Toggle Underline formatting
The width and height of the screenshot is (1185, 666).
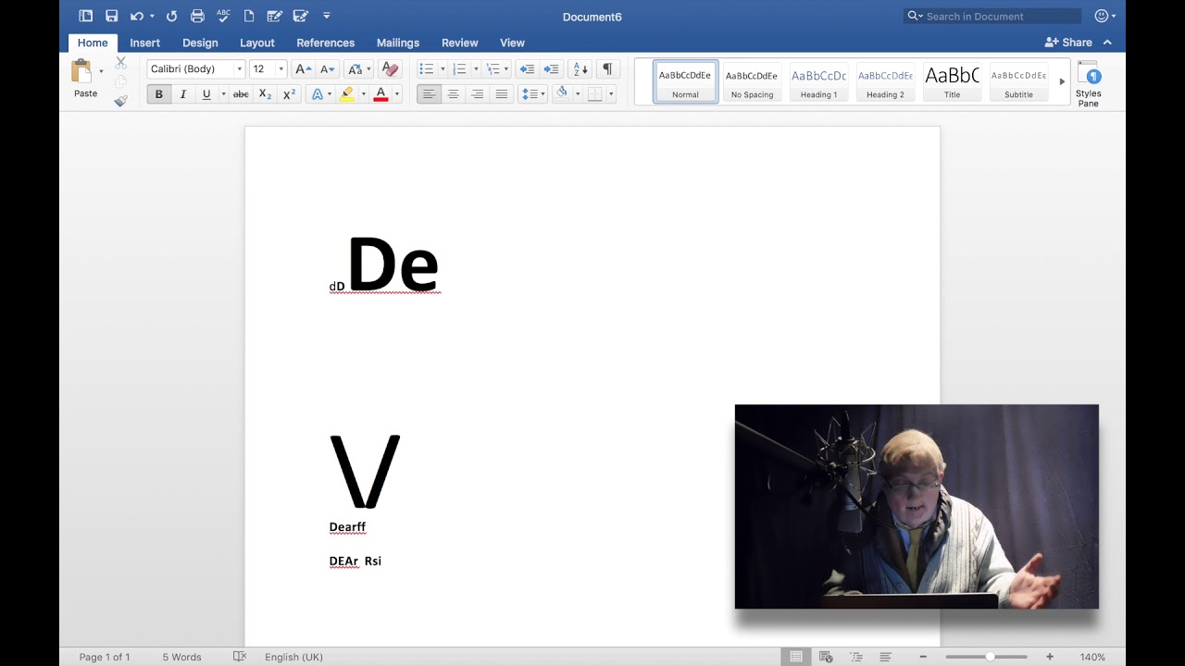pyautogui.click(x=206, y=94)
